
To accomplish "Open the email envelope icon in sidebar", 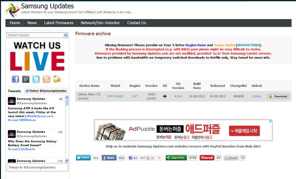I will [x=57, y=79].
